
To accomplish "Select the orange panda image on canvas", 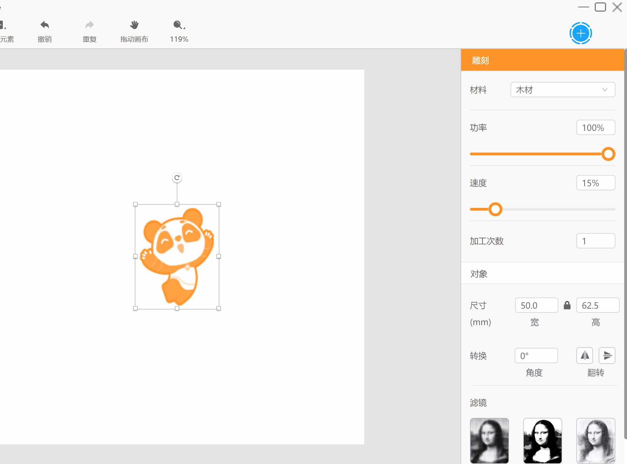I will pos(177,256).
